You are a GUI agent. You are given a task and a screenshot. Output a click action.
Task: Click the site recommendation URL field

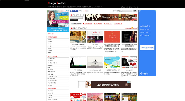126,11
